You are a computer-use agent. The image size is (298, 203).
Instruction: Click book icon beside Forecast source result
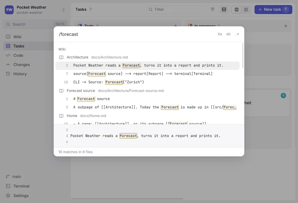coord(61,91)
